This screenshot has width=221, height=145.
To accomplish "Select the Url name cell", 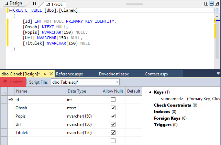I will point(40,124).
